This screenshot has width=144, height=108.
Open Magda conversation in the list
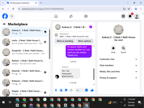[x=24, y=92]
